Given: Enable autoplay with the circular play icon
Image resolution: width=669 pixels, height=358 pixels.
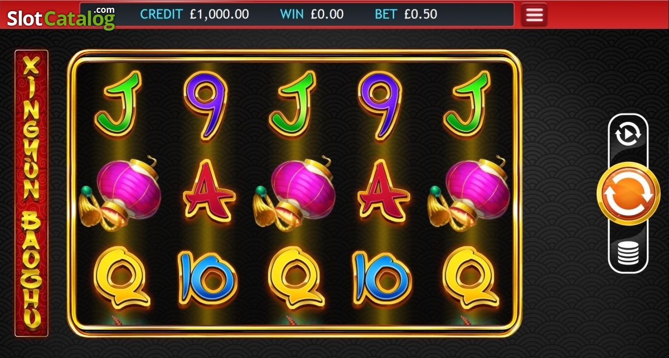Looking at the screenshot, I should pyautogui.click(x=628, y=134).
